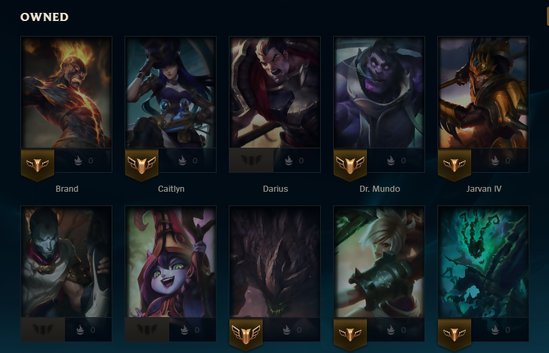Image resolution: width=549 pixels, height=353 pixels.
Task: Click the Darius name label
Action: click(x=276, y=189)
